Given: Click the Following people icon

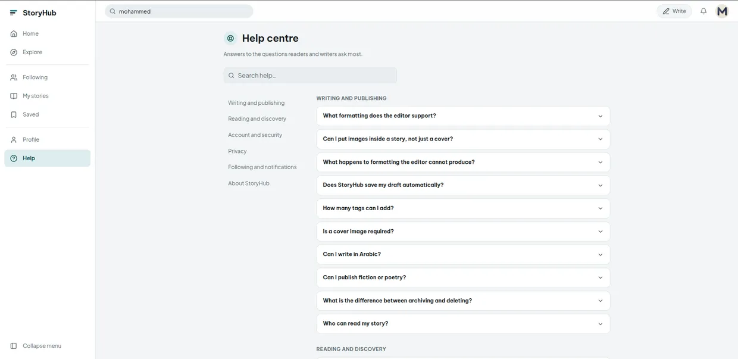Looking at the screenshot, I should click(x=14, y=77).
